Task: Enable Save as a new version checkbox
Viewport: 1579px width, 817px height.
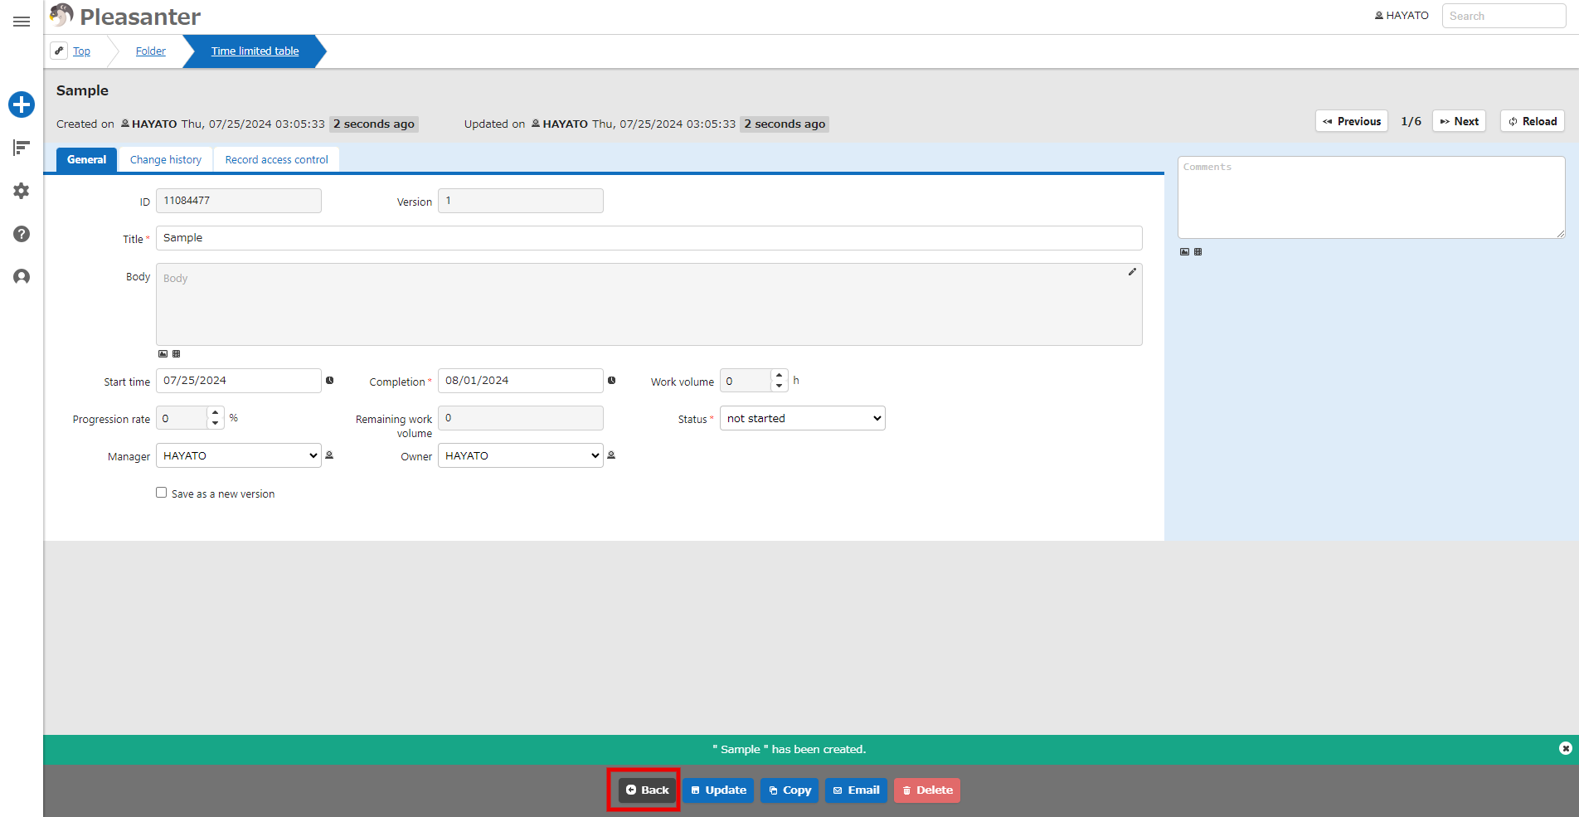Action: pyautogui.click(x=162, y=493)
